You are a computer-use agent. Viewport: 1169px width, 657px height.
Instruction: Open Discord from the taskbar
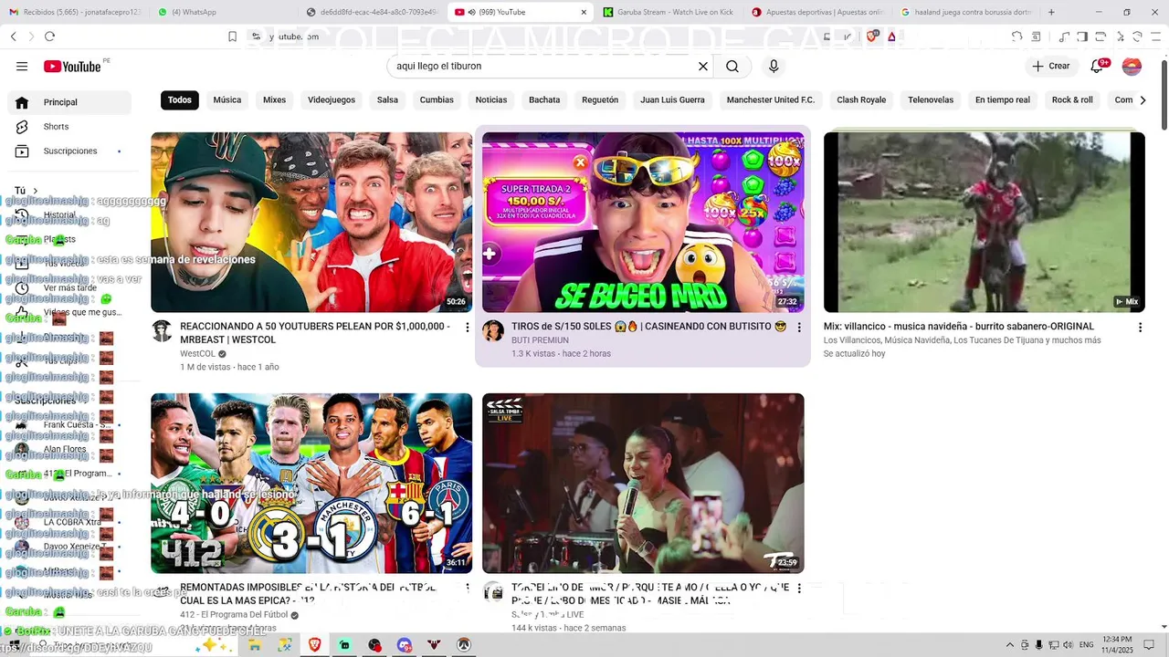[405, 645]
